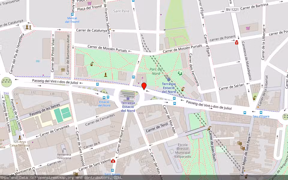
Task: Click the bus stop icon near Seu d'Egara
Action: point(260,112)
